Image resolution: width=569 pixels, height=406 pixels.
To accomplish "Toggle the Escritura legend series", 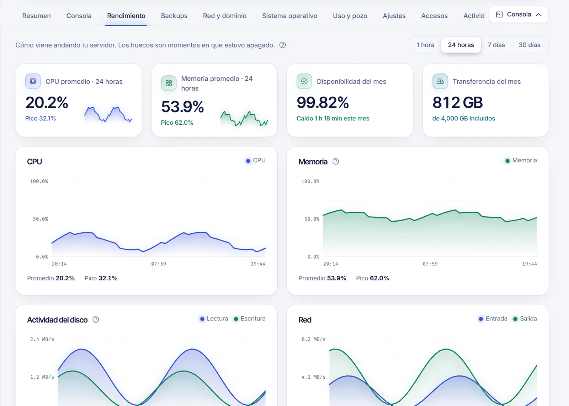I will pyautogui.click(x=250, y=319).
